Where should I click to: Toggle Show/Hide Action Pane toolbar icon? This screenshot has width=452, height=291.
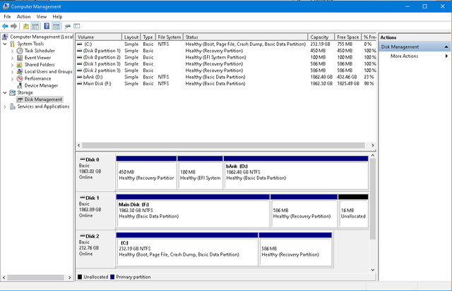[x=56, y=26]
